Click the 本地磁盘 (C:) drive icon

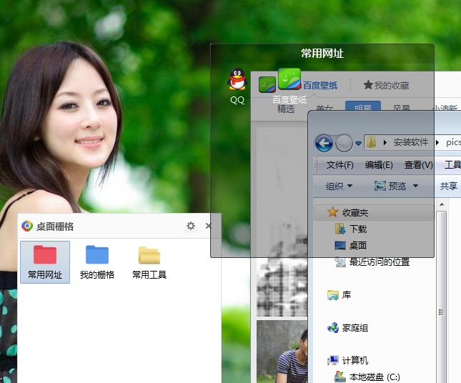[x=340, y=377]
